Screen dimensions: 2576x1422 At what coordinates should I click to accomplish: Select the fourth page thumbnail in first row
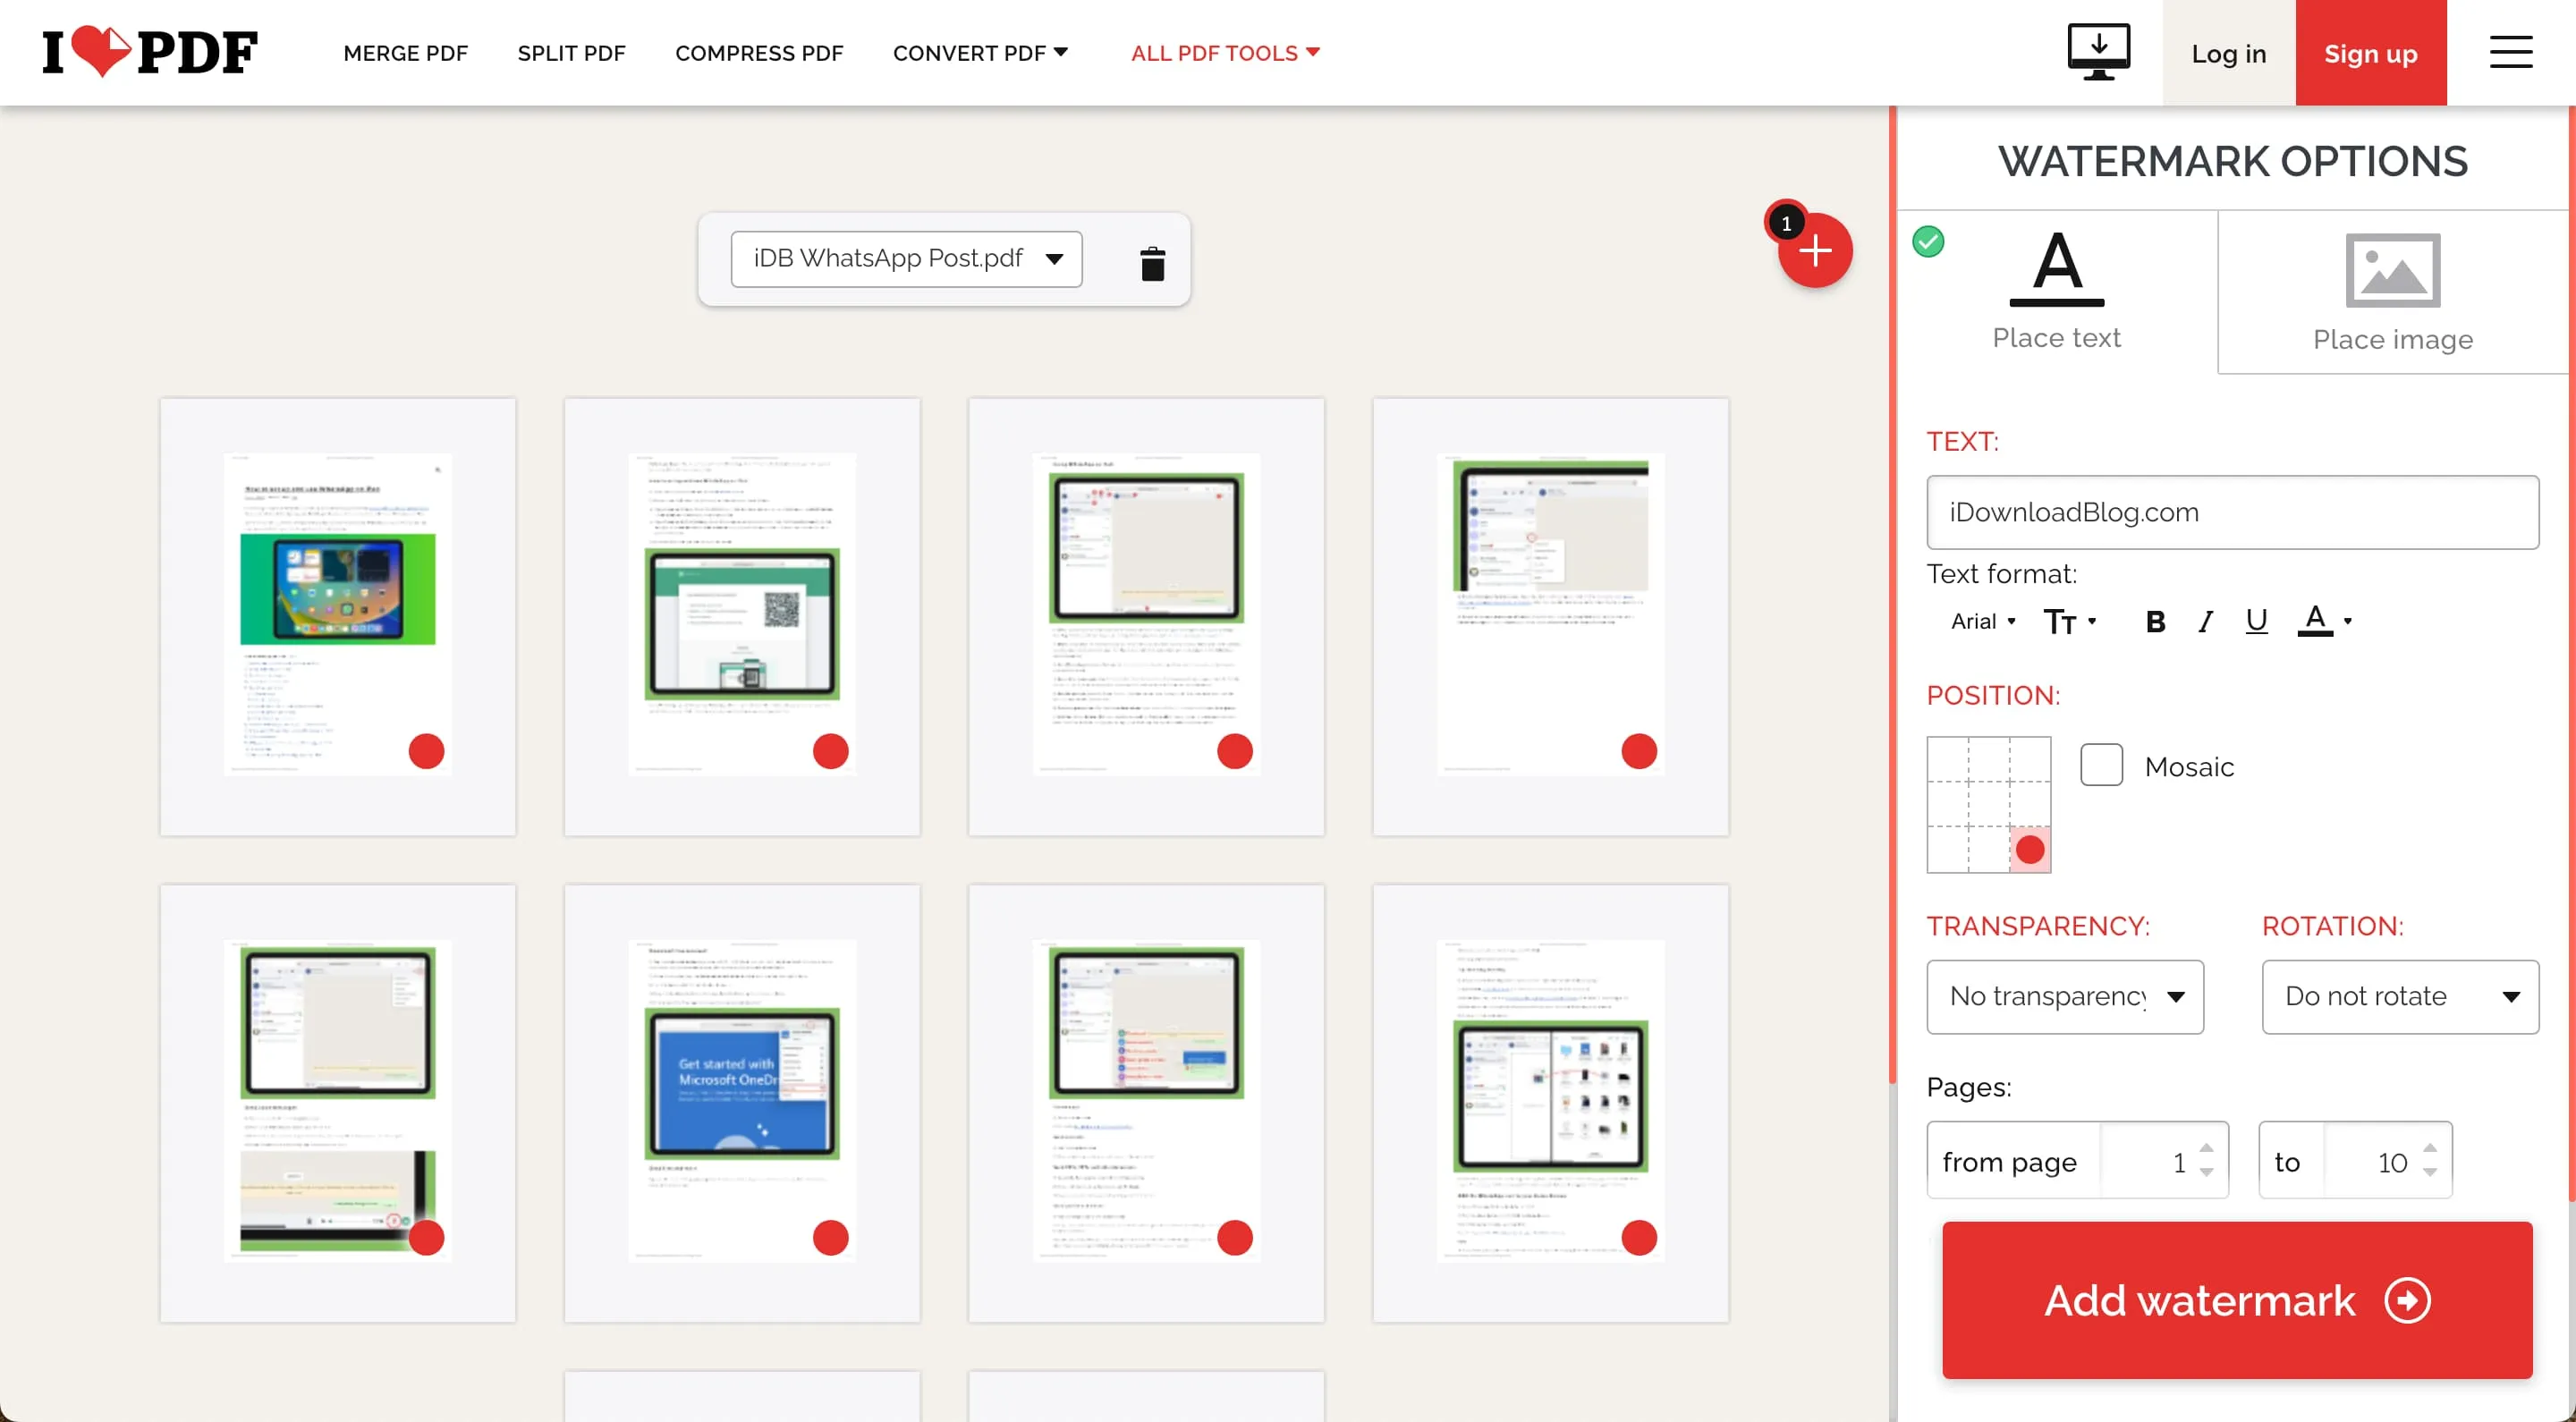pyautogui.click(x=1550, y=616)
